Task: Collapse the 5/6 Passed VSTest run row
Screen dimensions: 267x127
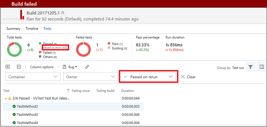Action: (6, 98)
